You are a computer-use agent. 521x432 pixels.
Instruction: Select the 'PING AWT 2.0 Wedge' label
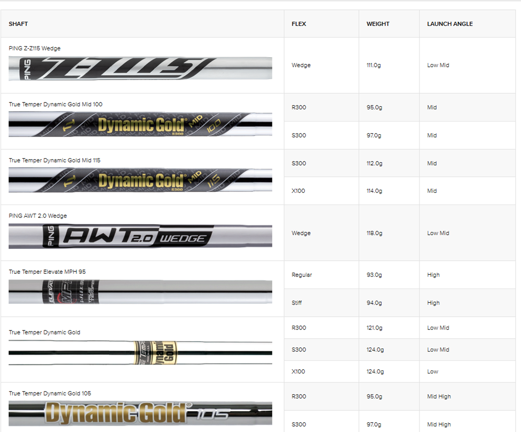[38, 216]
